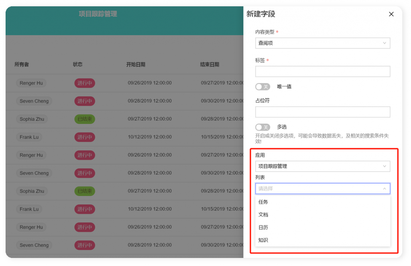
Task: Click the 项目跟踪管理 page title
Action: (98, 14)
